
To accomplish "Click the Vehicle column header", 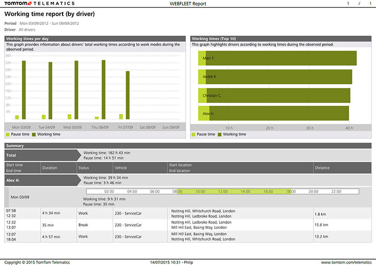I will click(x=121, y=168).
